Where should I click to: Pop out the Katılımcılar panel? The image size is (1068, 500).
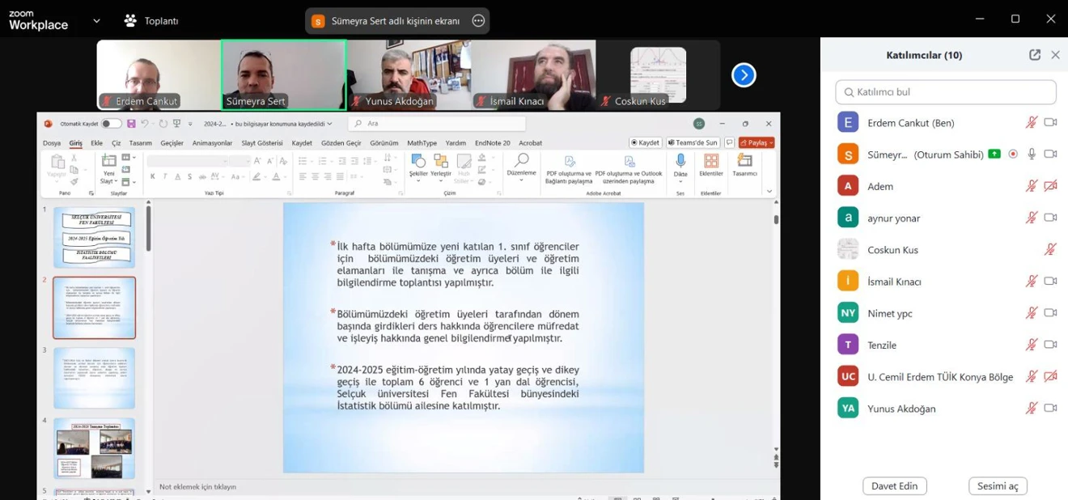point(1034,55)
